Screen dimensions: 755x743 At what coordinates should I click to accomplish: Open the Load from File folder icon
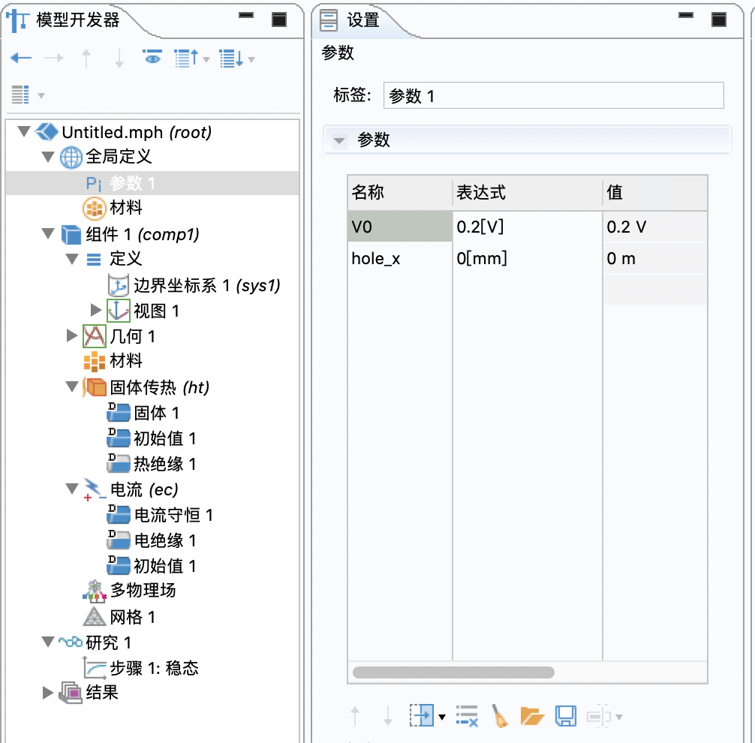click(x=533, y=717)
